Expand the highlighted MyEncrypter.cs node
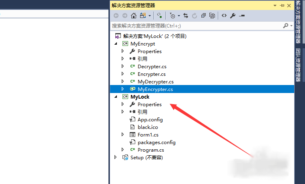305x184 pixels. 122,89
